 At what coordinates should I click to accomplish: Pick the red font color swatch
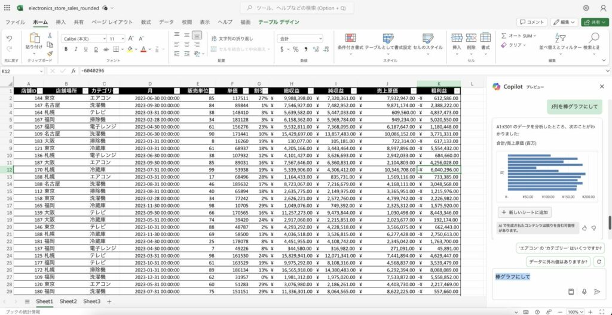(x=143, y=49)
